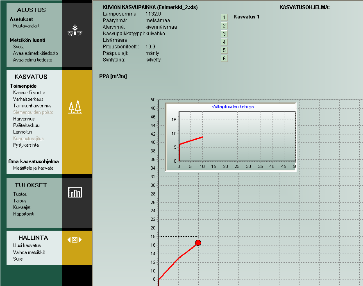Click the TULOKSET section header
Screen dimensions: 363x286
[31, 185]
